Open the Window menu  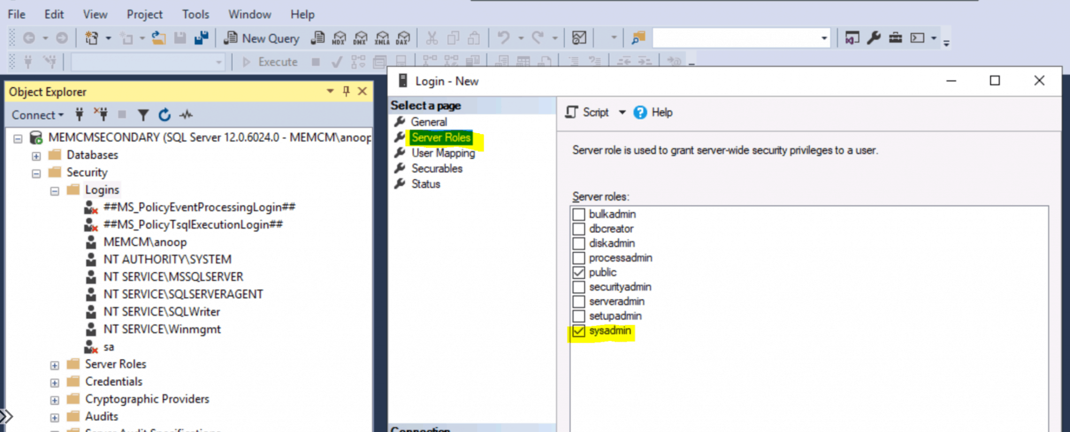click(x=250, y=14)
